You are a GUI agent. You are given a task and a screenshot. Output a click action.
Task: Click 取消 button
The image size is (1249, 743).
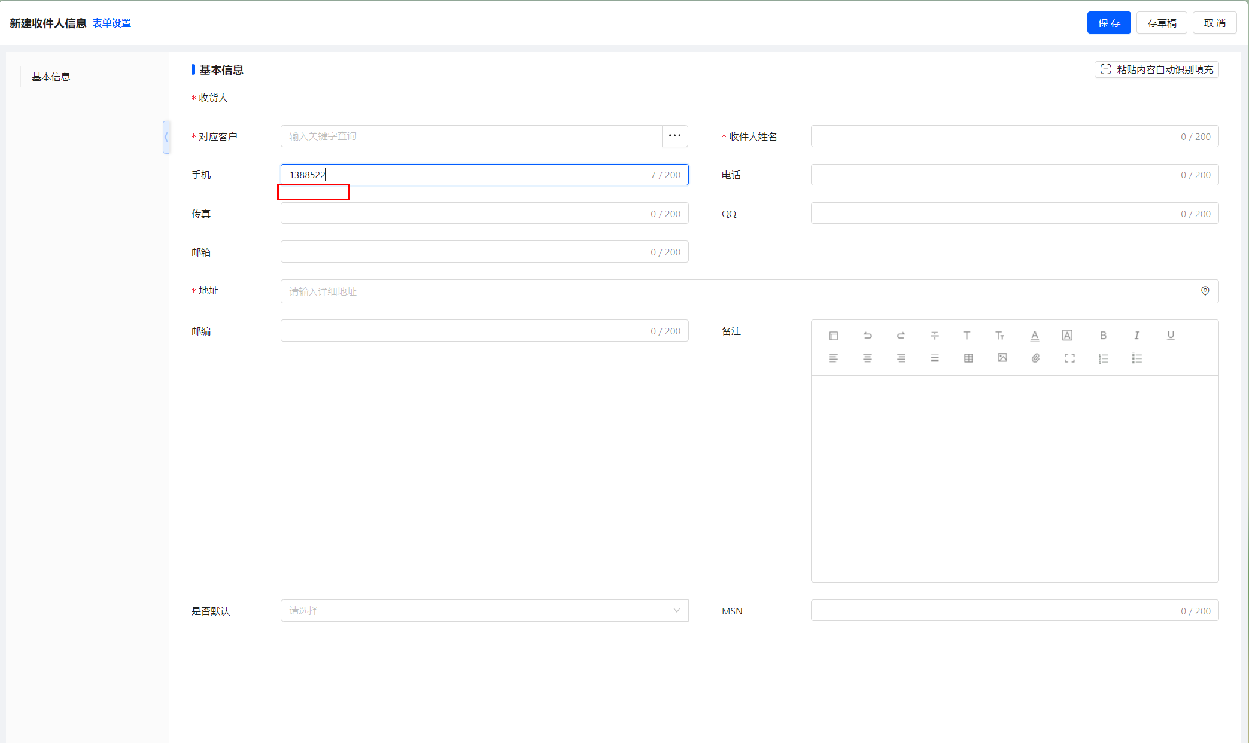[1215, 23]
